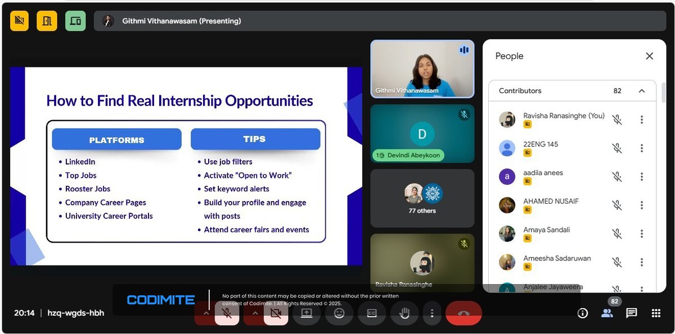The width and height of the screenshot is (675, 334).
Task: Click the avatar of aadila anees
Action: coord(507,177)
